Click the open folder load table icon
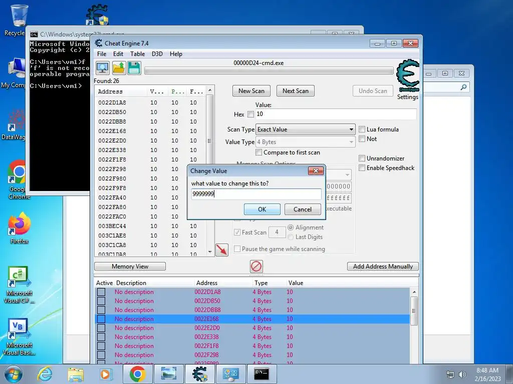The image size is (513, 384). click(119, 68)
